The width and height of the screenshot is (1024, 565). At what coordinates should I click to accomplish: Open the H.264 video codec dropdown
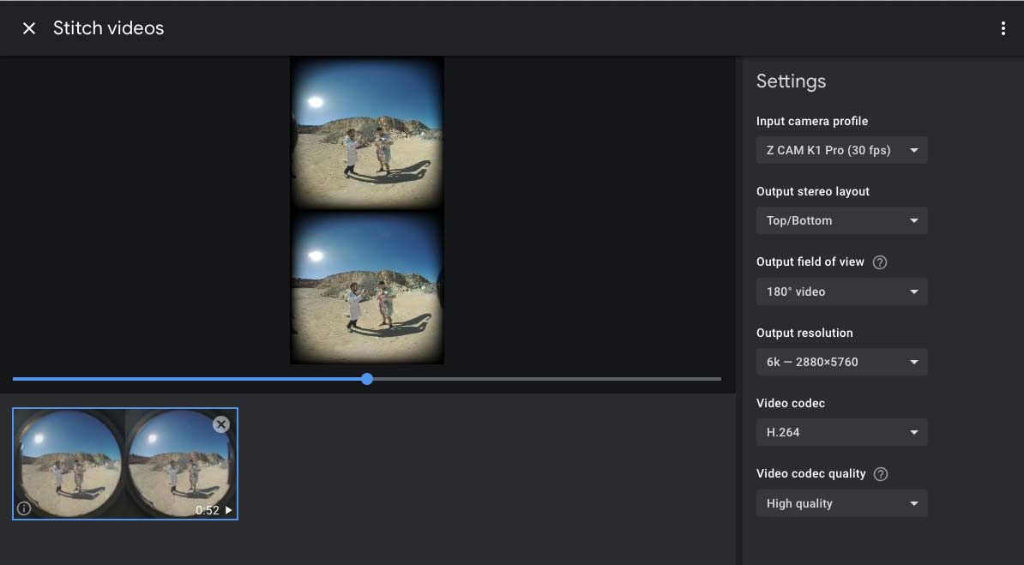(841, 432)
